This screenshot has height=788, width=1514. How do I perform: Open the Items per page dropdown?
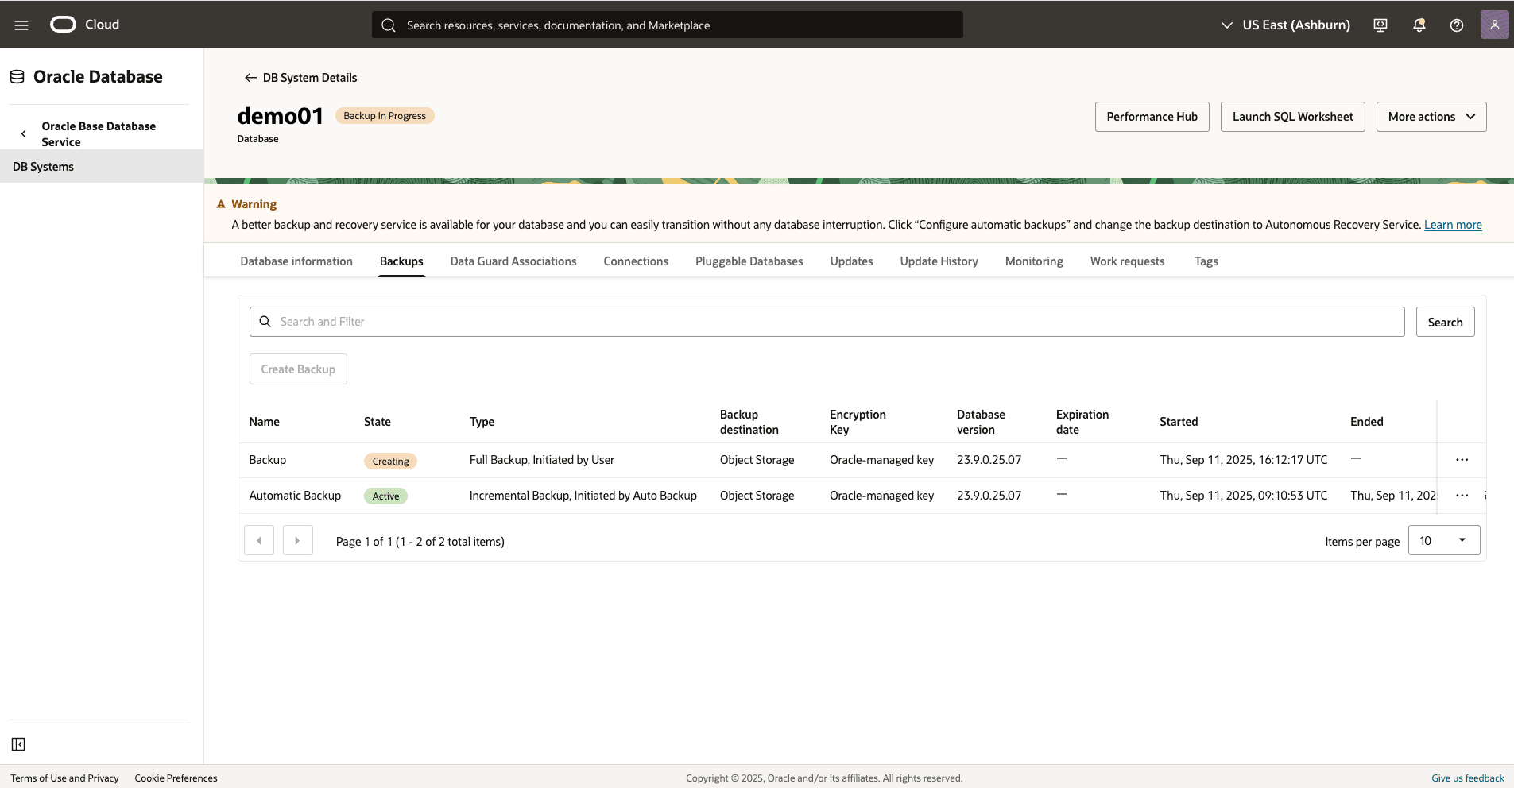(1443, 540)
